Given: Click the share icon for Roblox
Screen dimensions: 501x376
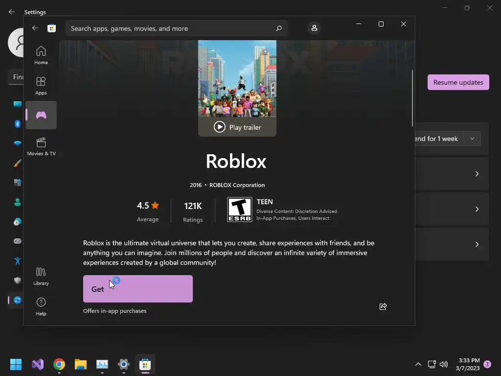Looking at the screenshot, I should (383, 306).
